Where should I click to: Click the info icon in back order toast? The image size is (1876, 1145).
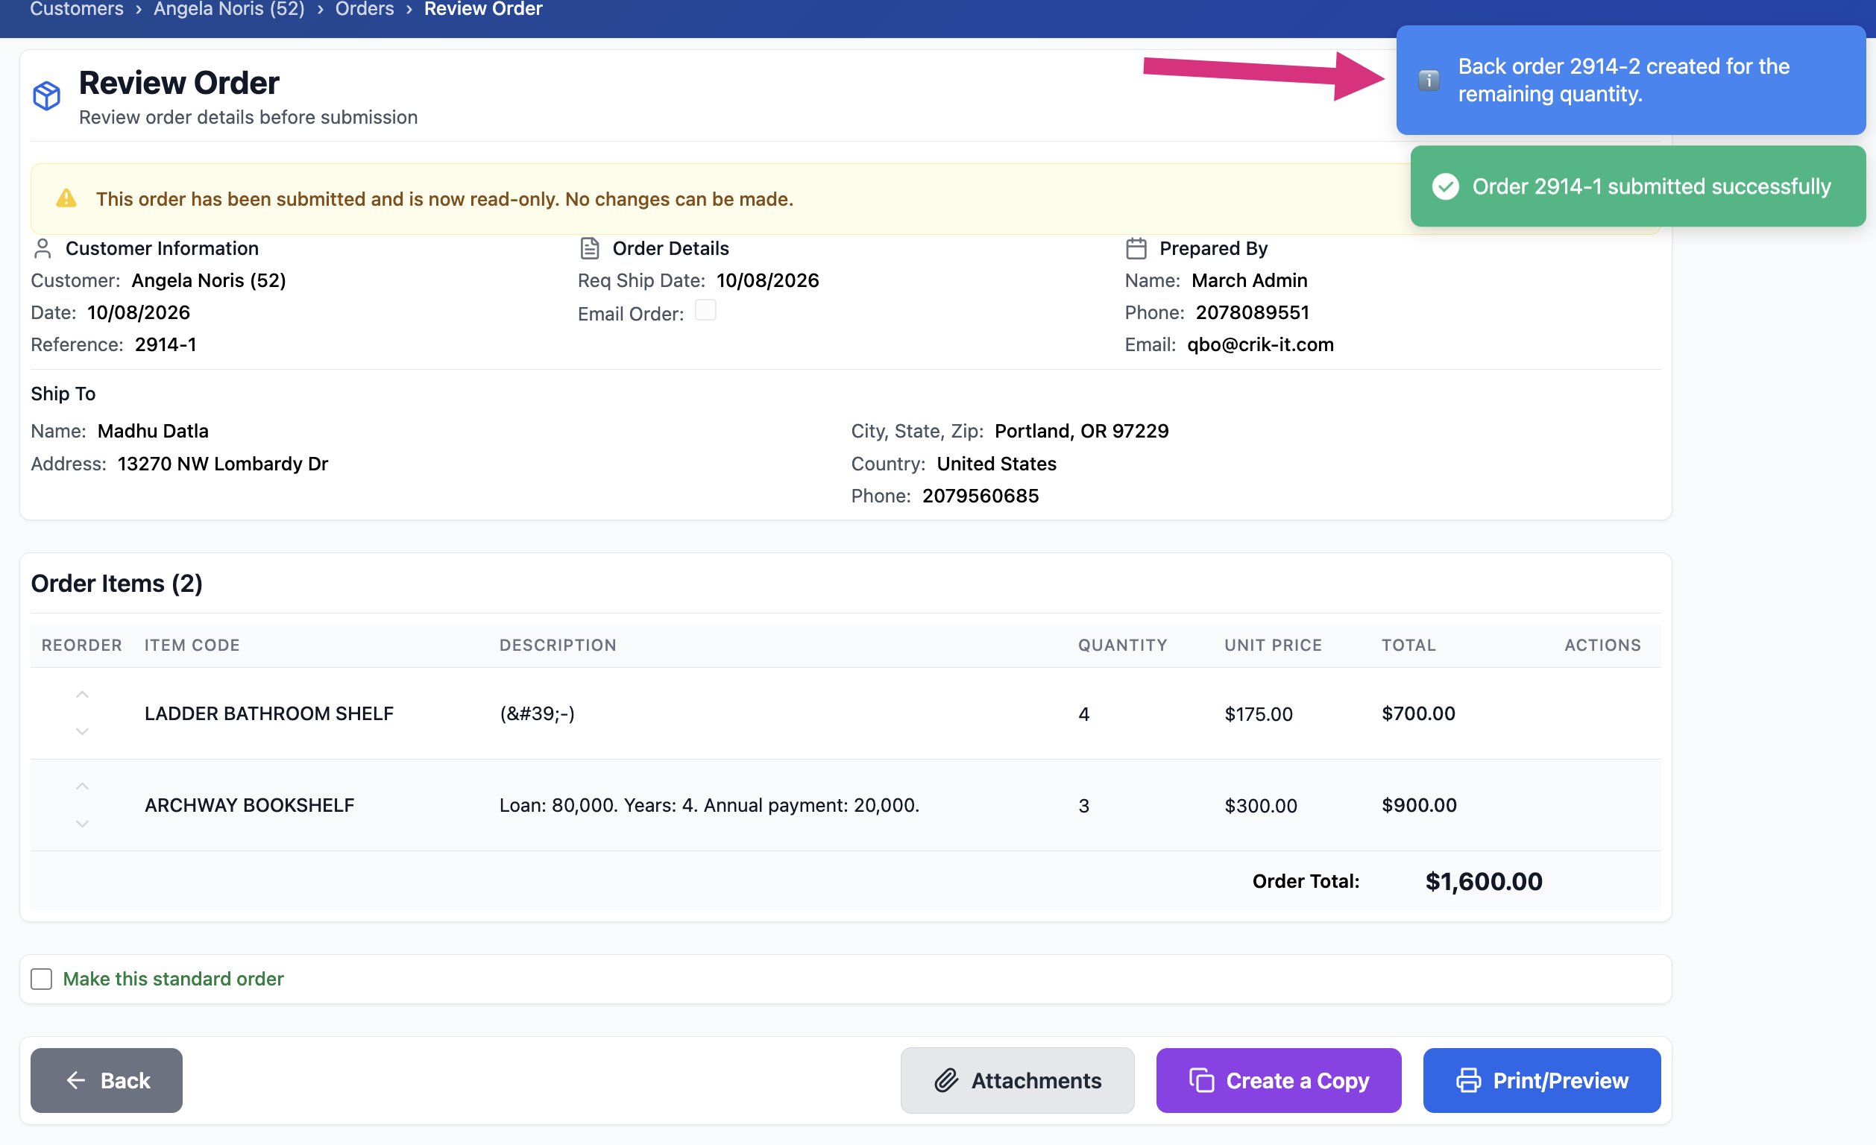pyautogui.click(x=1429, y=80)
